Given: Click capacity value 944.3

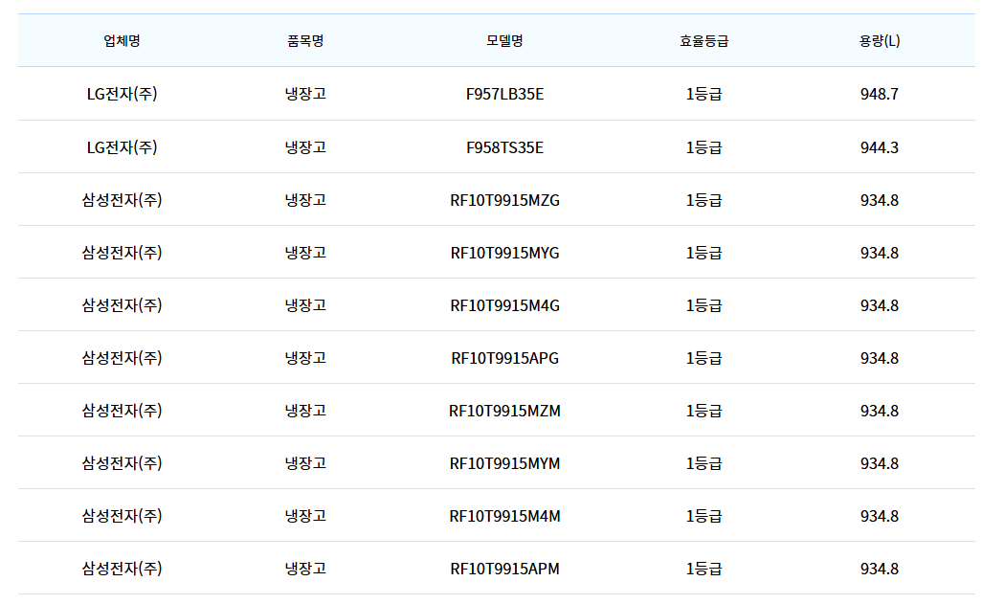Looking at the screenshot, I should (880, 147).
